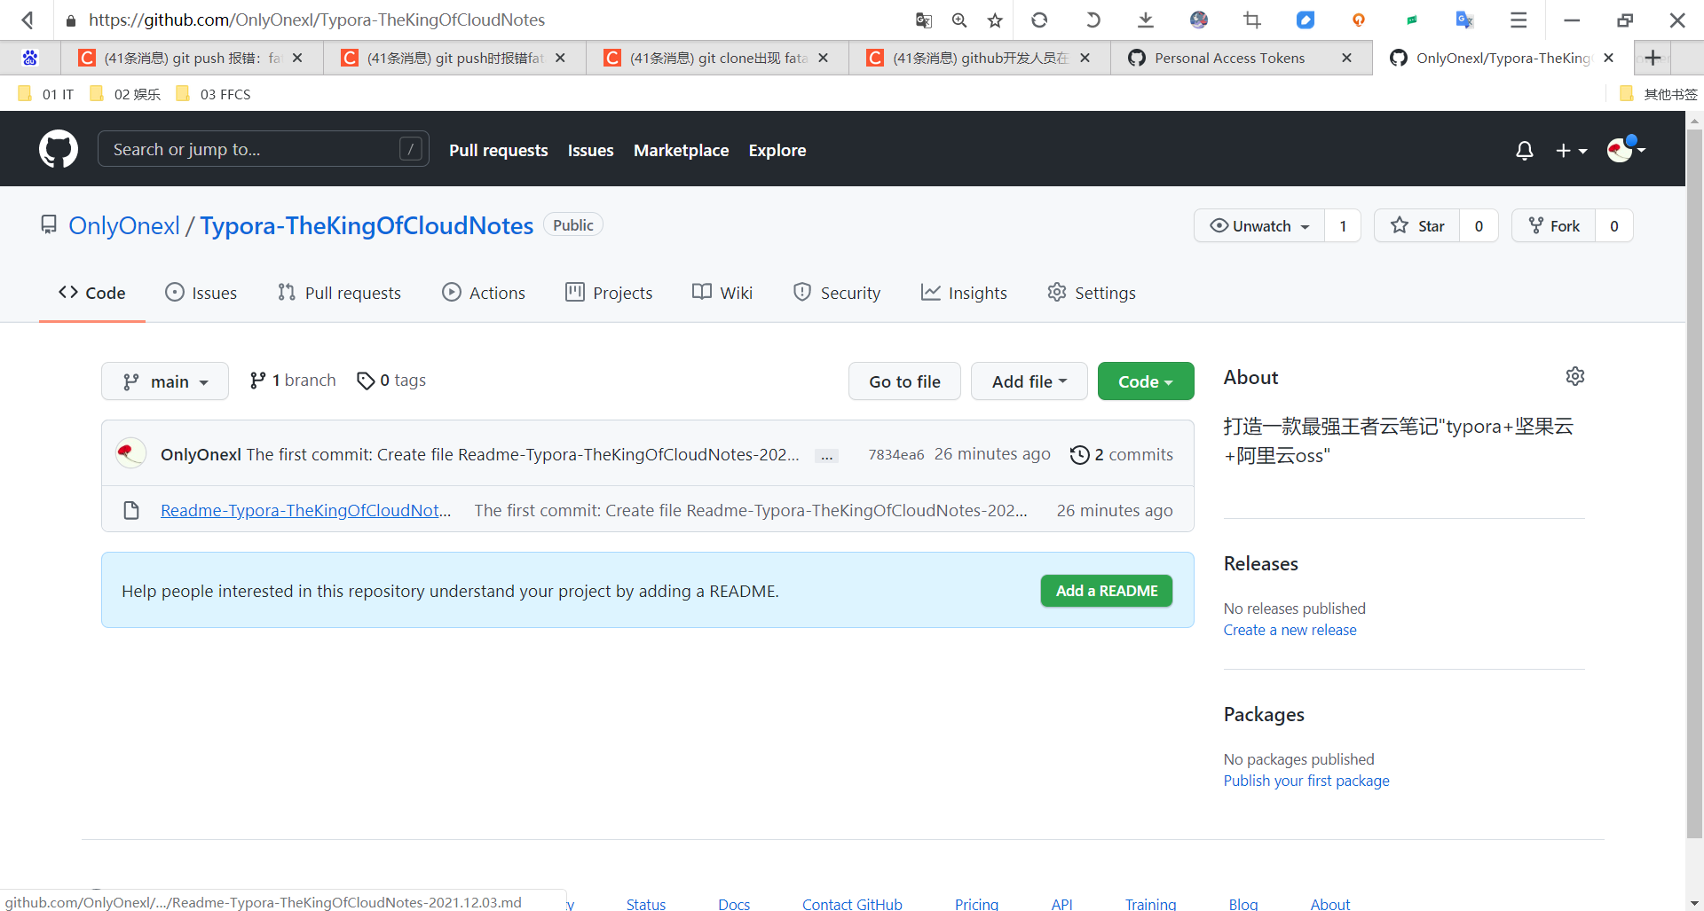Click the green flag extension icon

coord(1412,20)
